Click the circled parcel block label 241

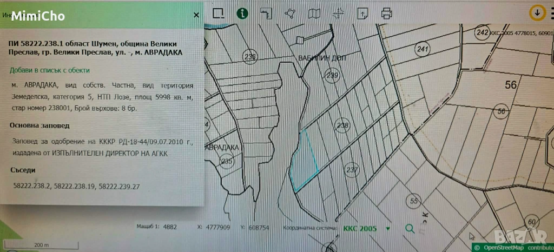pyautogui.click(x=422, y=50)
